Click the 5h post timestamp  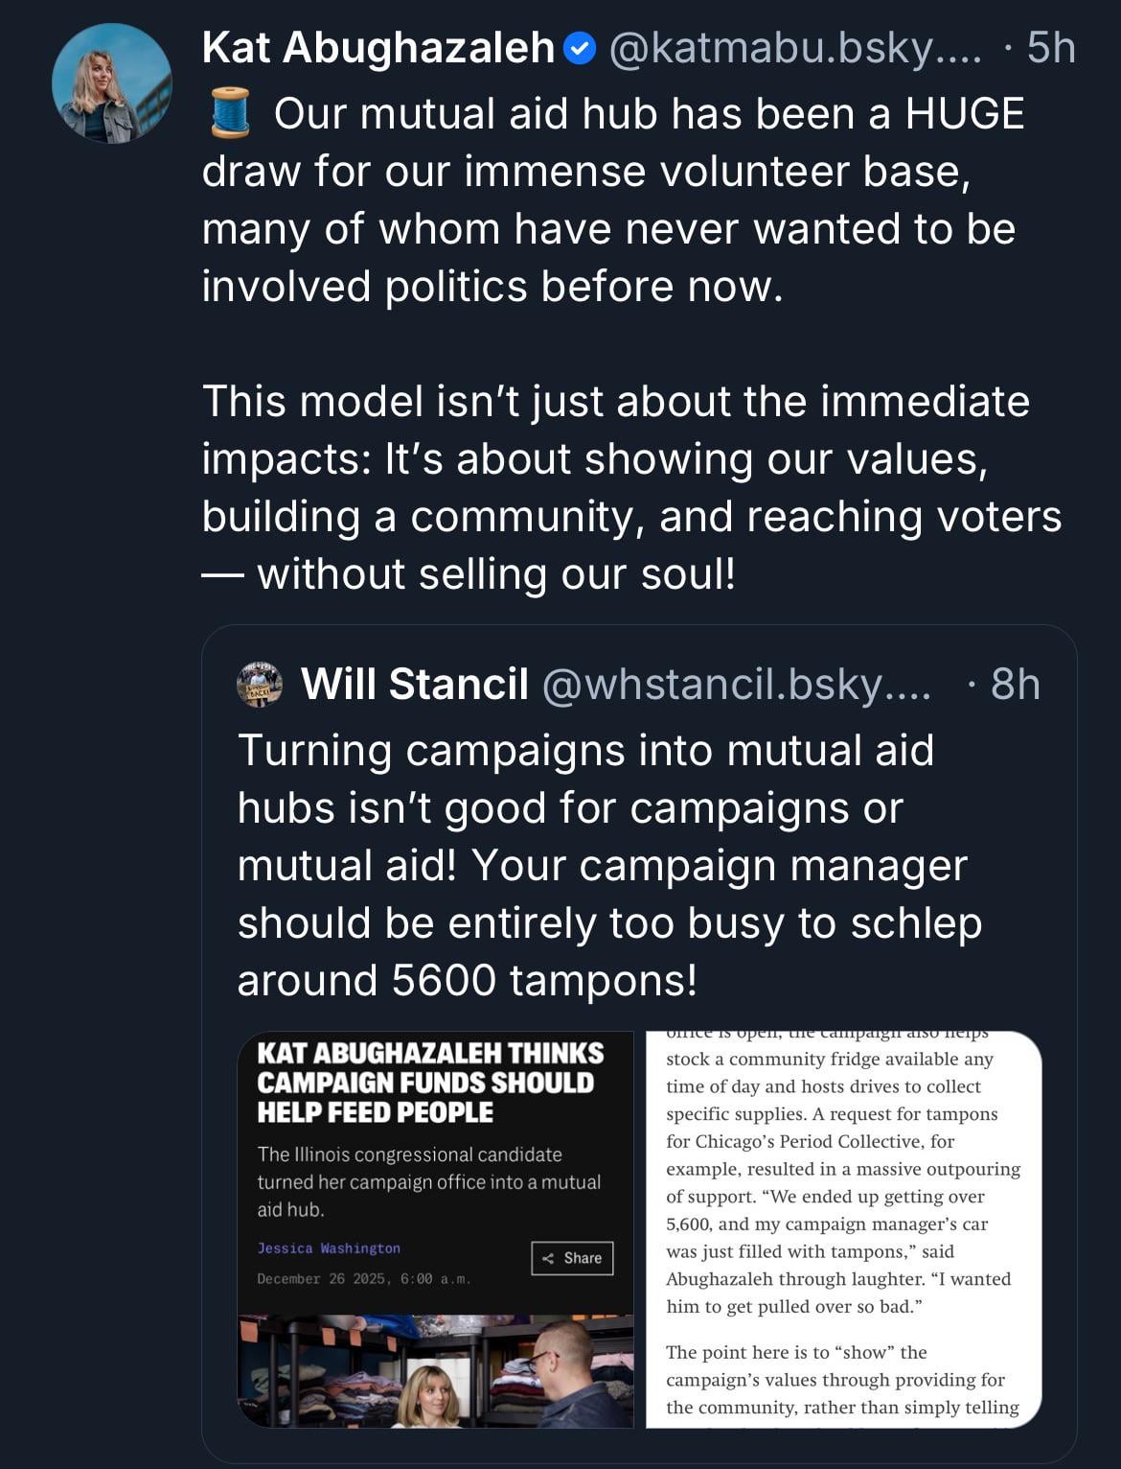(x=1051, y=48)
